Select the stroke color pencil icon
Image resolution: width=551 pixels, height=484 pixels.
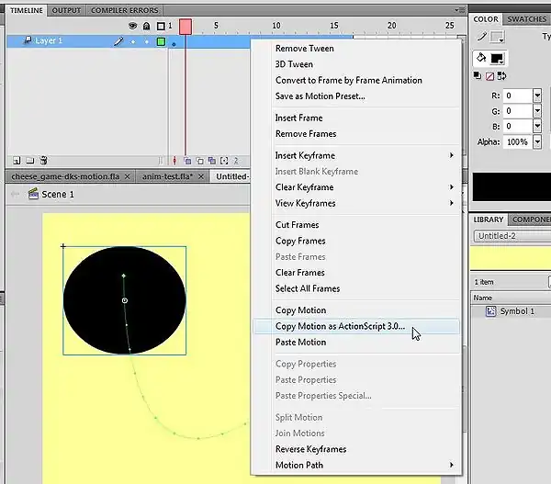(480, 37)
